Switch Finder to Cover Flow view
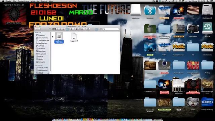The height and width of the screenshot is (121, 215). tap(63, 29)
